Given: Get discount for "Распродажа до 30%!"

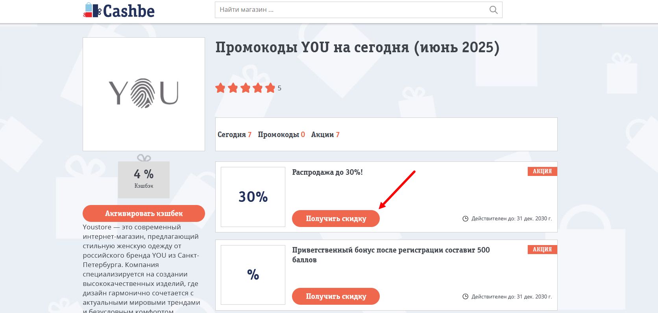Looking at the screenshot, I should pos(336,218).
